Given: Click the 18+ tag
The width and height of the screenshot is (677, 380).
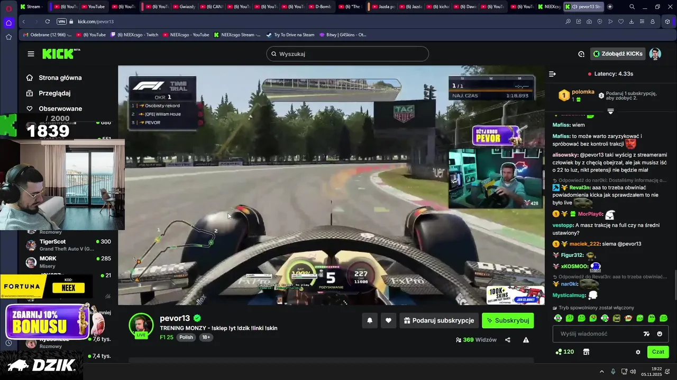Looking at the screenshot, I should pyautogui.click(x=206, y=337).
